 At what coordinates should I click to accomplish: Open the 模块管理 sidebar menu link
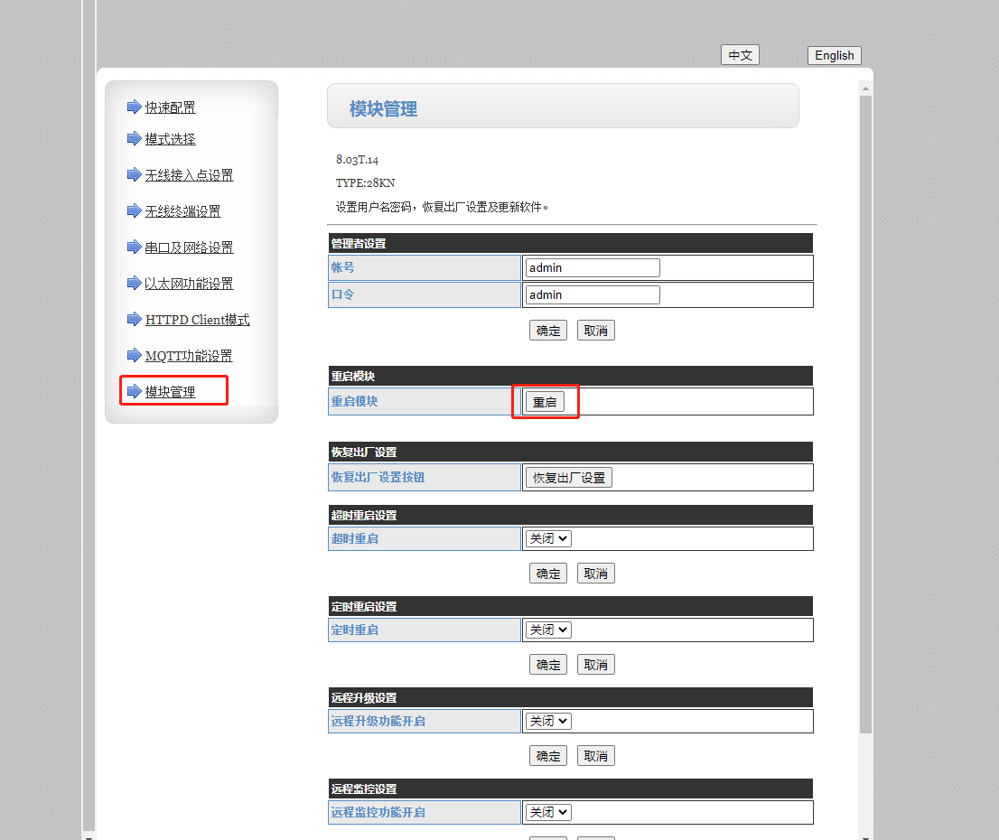pos(170,392)
